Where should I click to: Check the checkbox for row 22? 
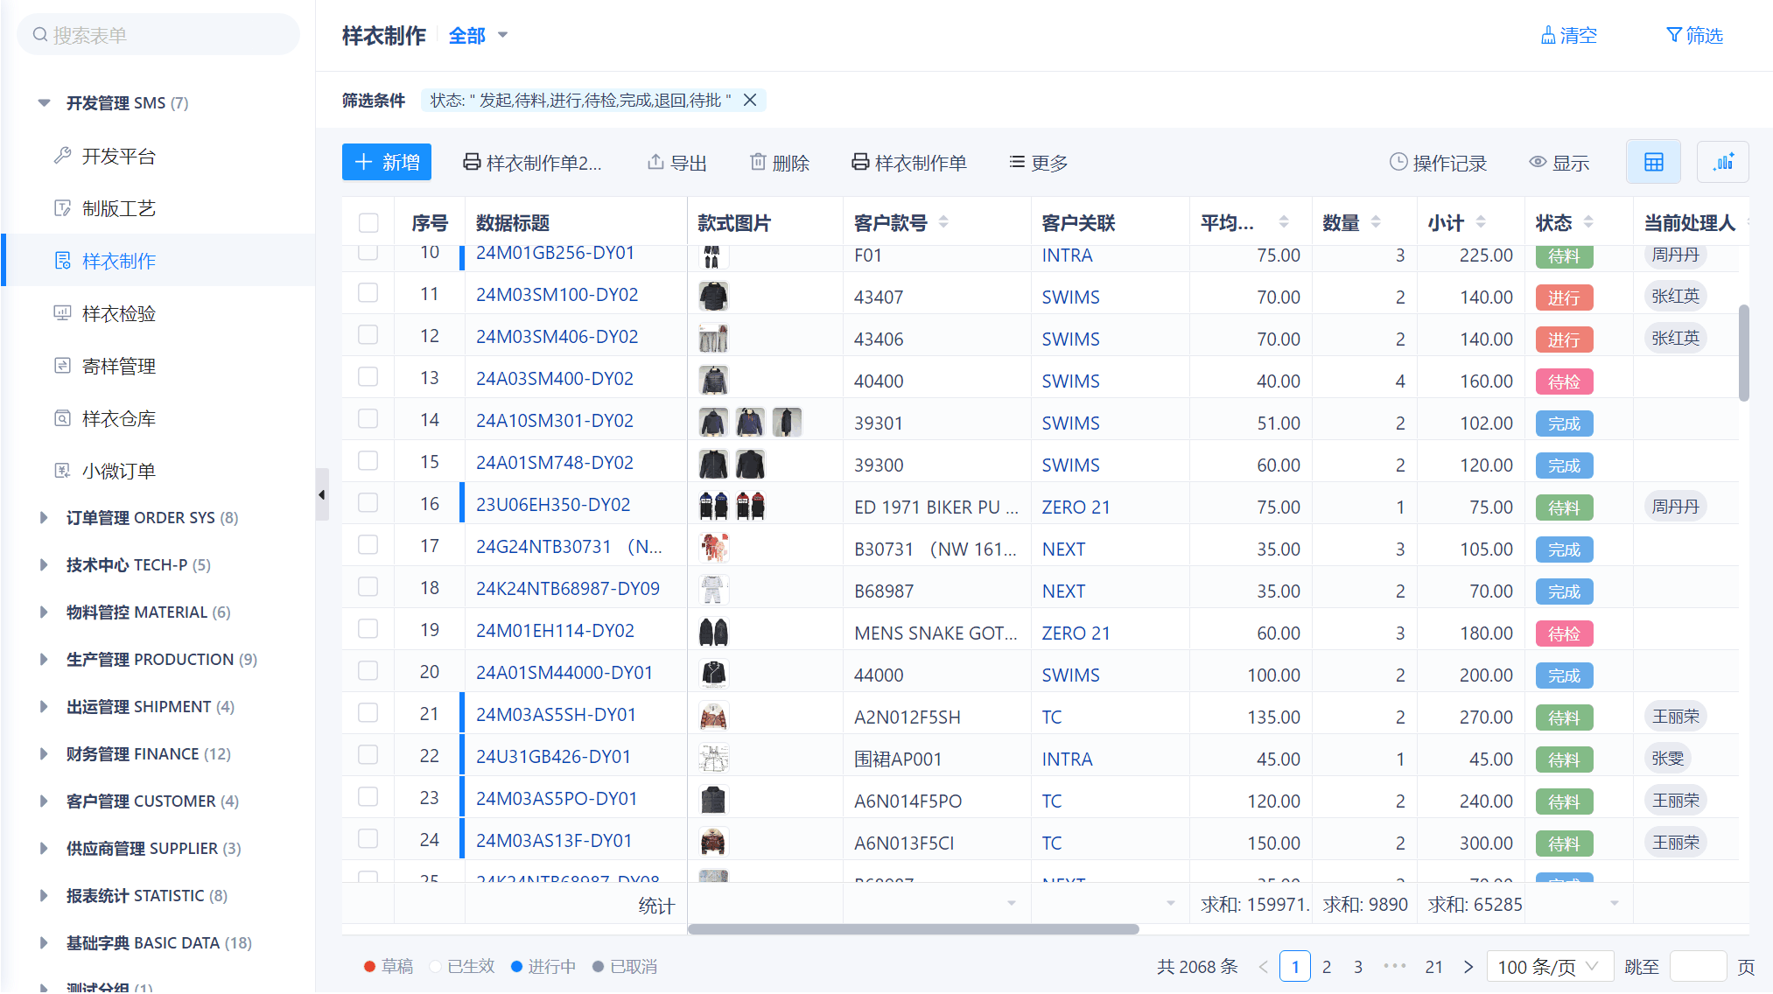click(368, 755)
